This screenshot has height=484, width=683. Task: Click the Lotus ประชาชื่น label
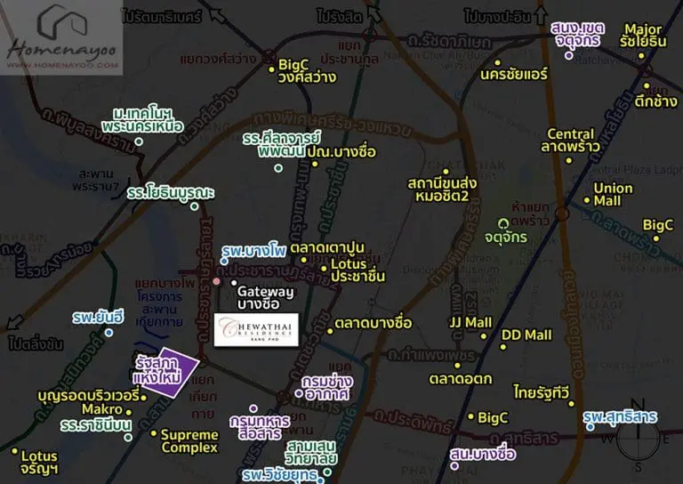(x=358, y=270)
